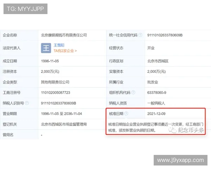The image size is (211, 169).
Task: Click the founding date 1996-11-05
Action: [x=50, y=61]
